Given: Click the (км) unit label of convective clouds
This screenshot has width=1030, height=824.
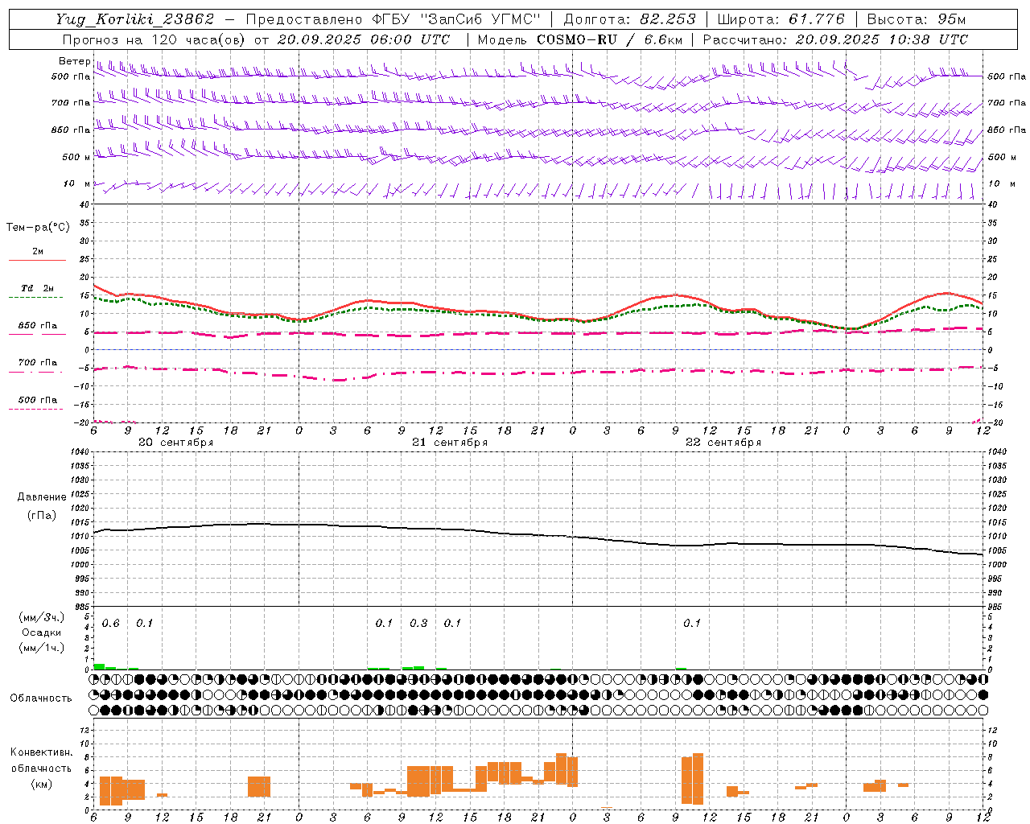Looking at the screenshot, I should tap(42, 784).
